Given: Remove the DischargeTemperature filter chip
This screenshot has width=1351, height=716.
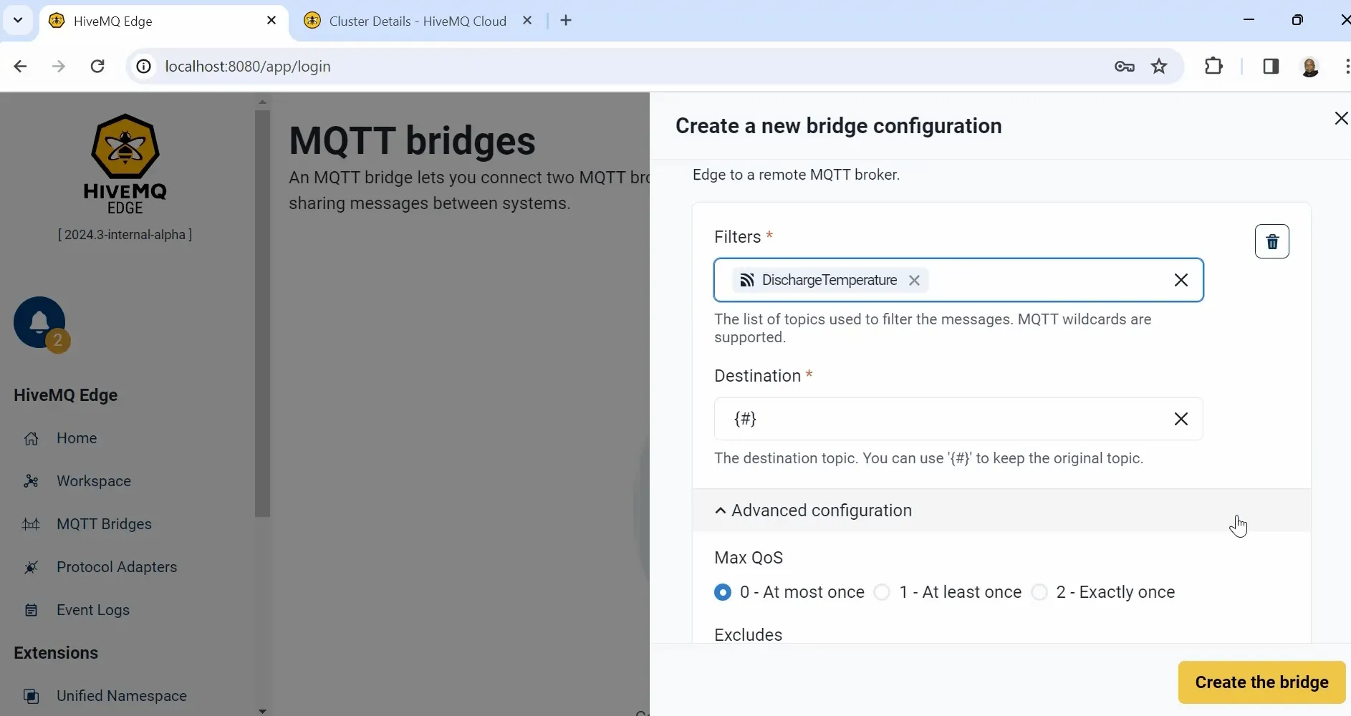Looking at the screenshot, I should [914, 280].
